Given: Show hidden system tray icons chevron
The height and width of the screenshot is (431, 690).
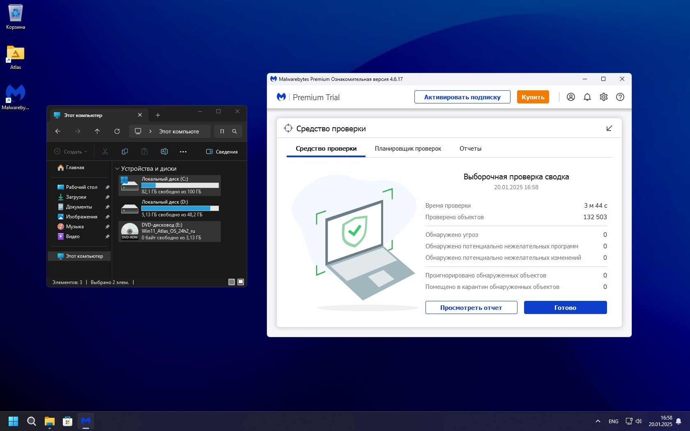Looking at the screenshot, I should tap(598, 421).
